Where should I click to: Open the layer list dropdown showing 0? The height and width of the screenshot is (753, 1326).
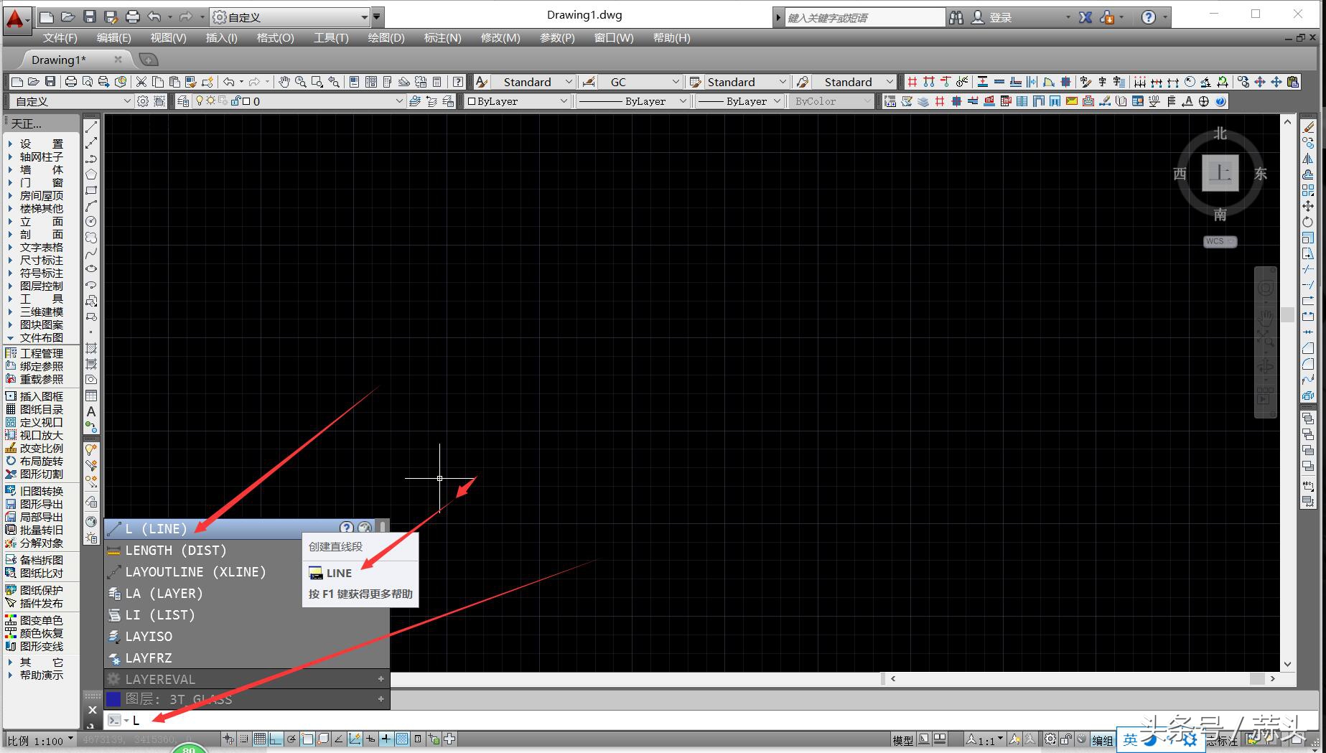pos(300,101)
